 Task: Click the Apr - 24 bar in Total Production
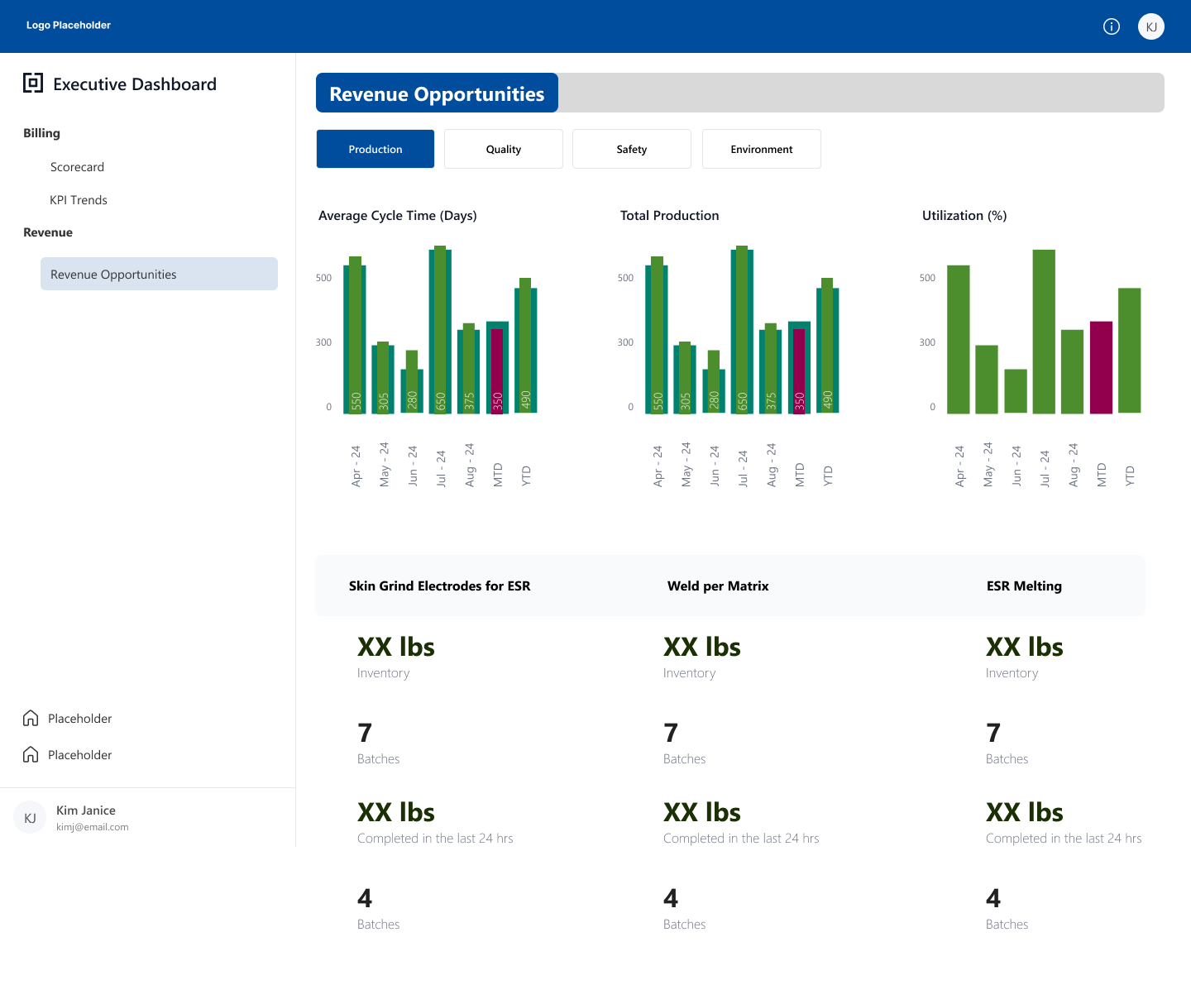(657, 335)
